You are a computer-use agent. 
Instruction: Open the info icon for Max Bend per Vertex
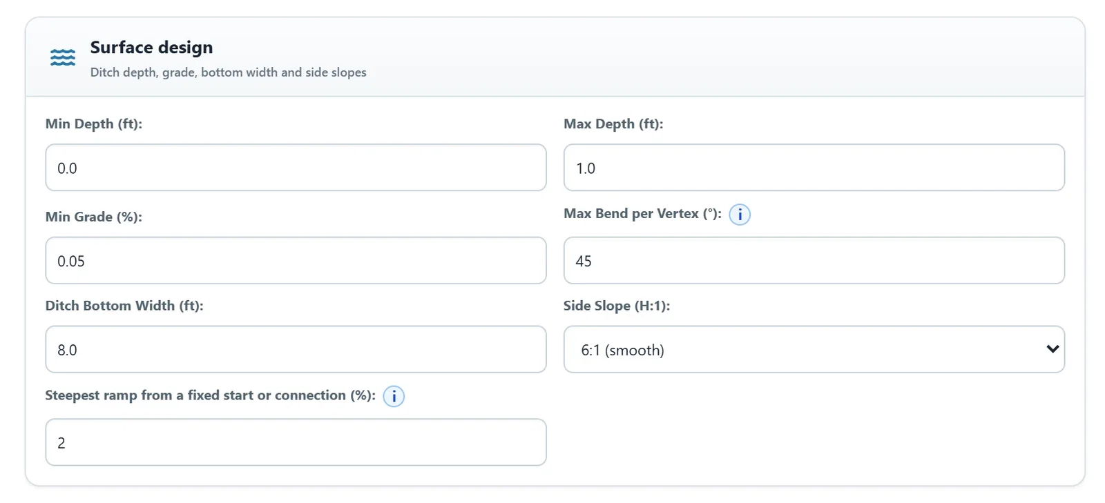point(740,215)
